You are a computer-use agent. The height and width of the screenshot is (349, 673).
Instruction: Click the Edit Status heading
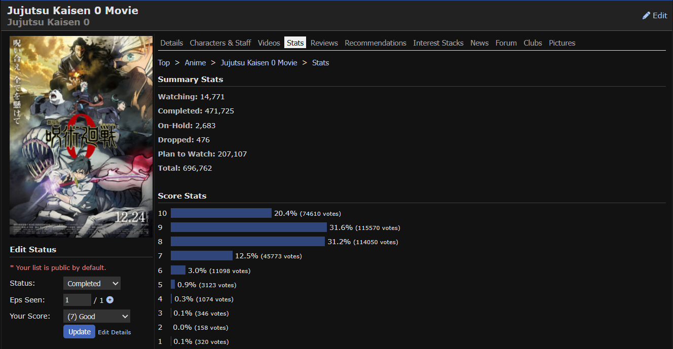pos(33,250)
